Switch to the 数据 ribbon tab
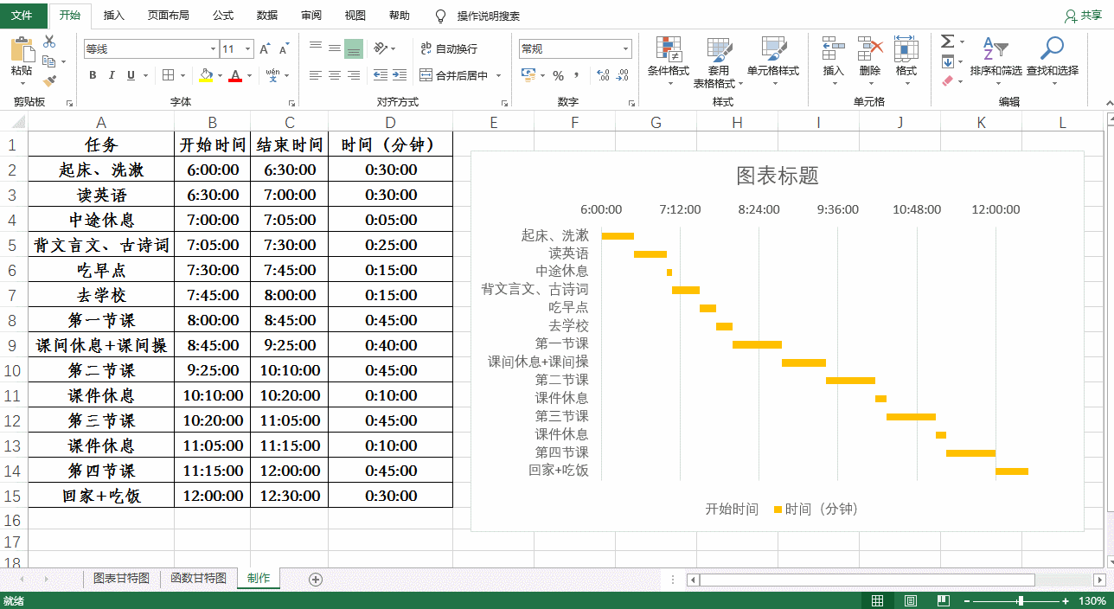 coord(267,16)
